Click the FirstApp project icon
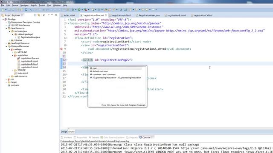The width and height of the screenshot is (273, 153). click(x=6, y=19)
